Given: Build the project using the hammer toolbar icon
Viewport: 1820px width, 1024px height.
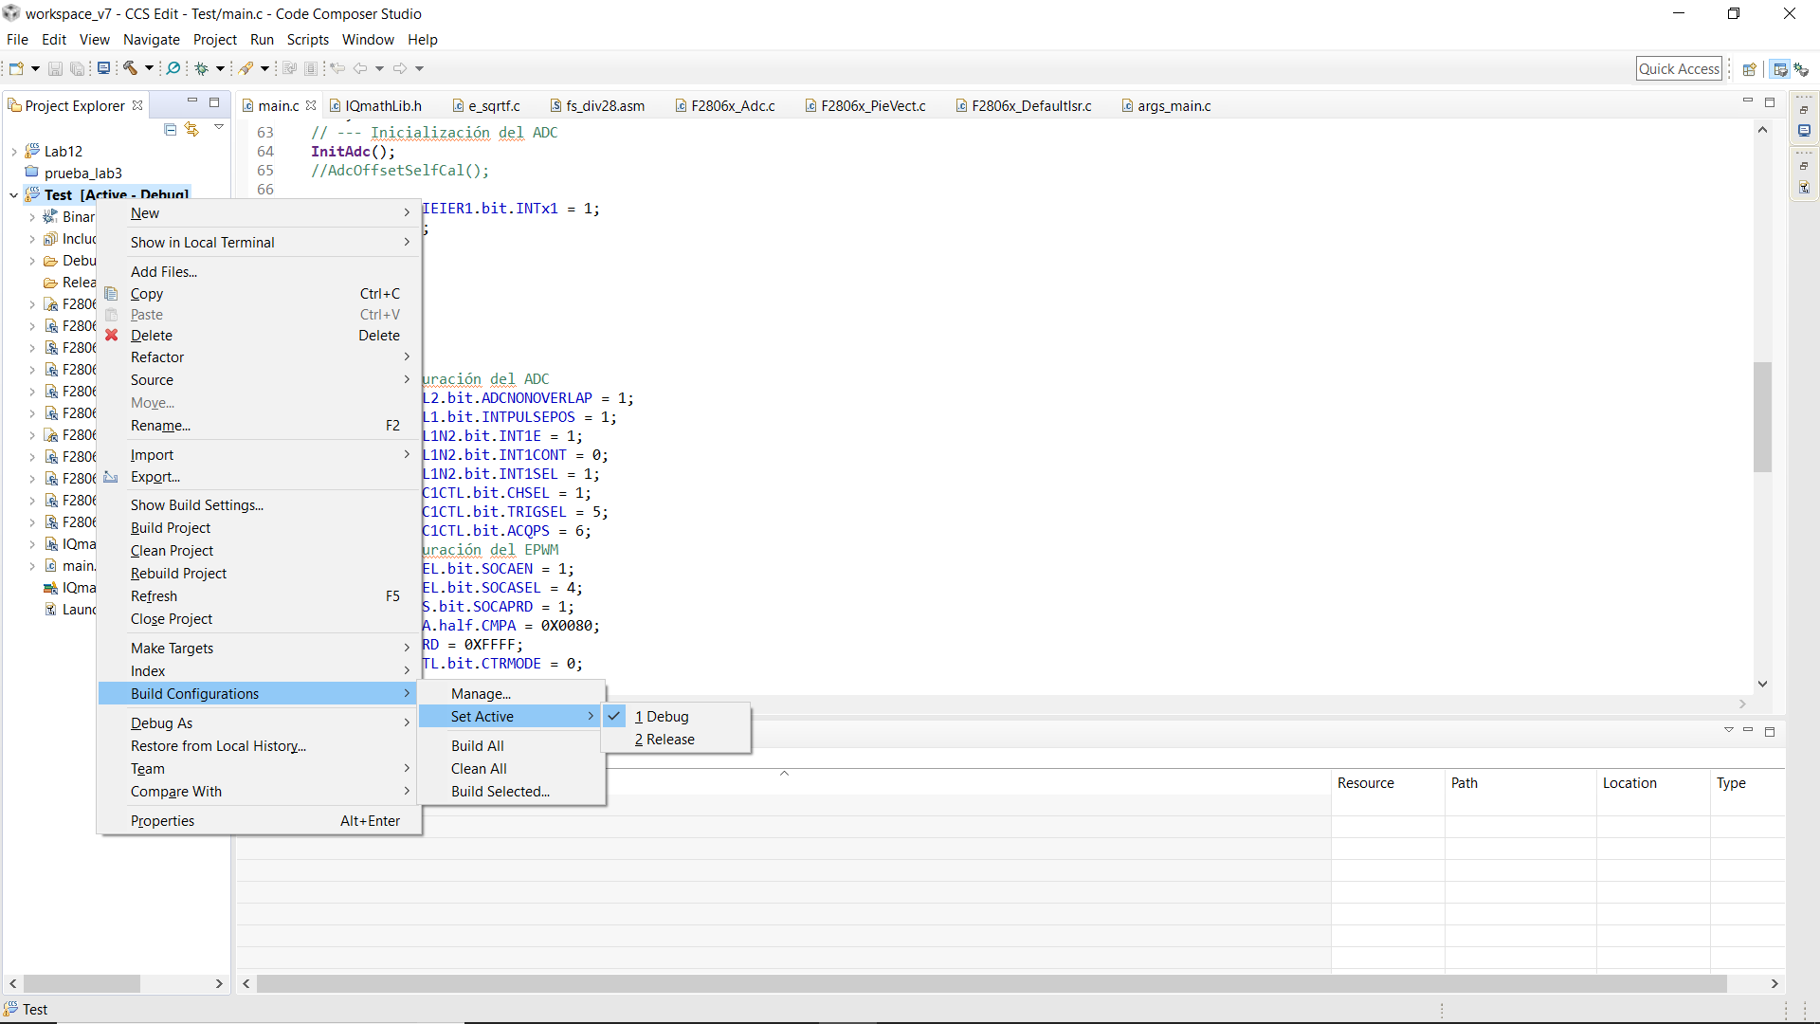Looking at the screenshot, I should click(130, 67).
